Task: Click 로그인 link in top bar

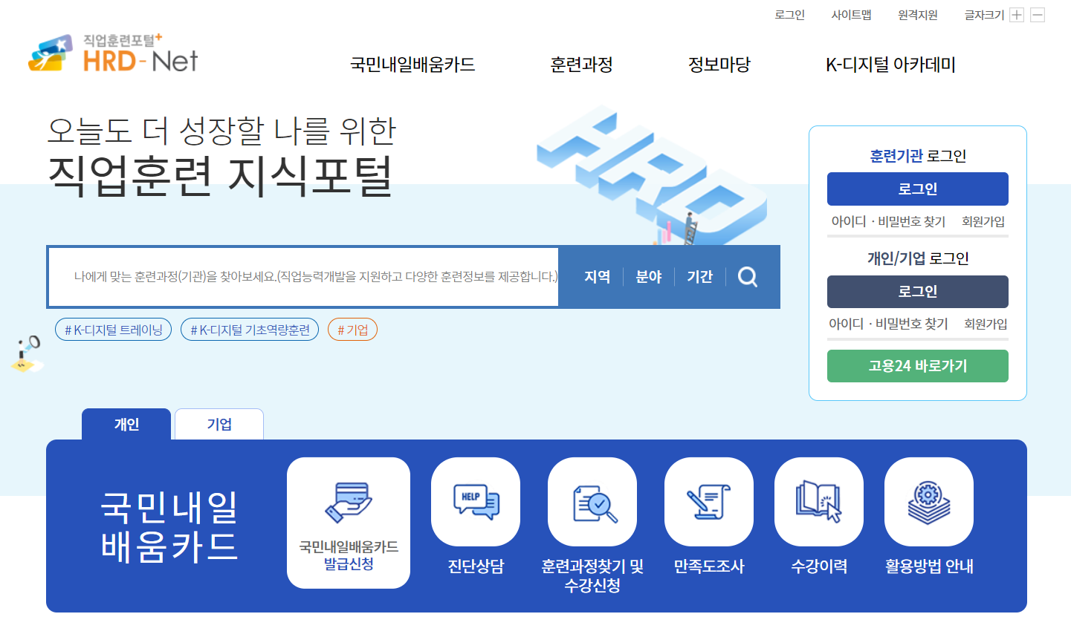Action: [789, 15]
